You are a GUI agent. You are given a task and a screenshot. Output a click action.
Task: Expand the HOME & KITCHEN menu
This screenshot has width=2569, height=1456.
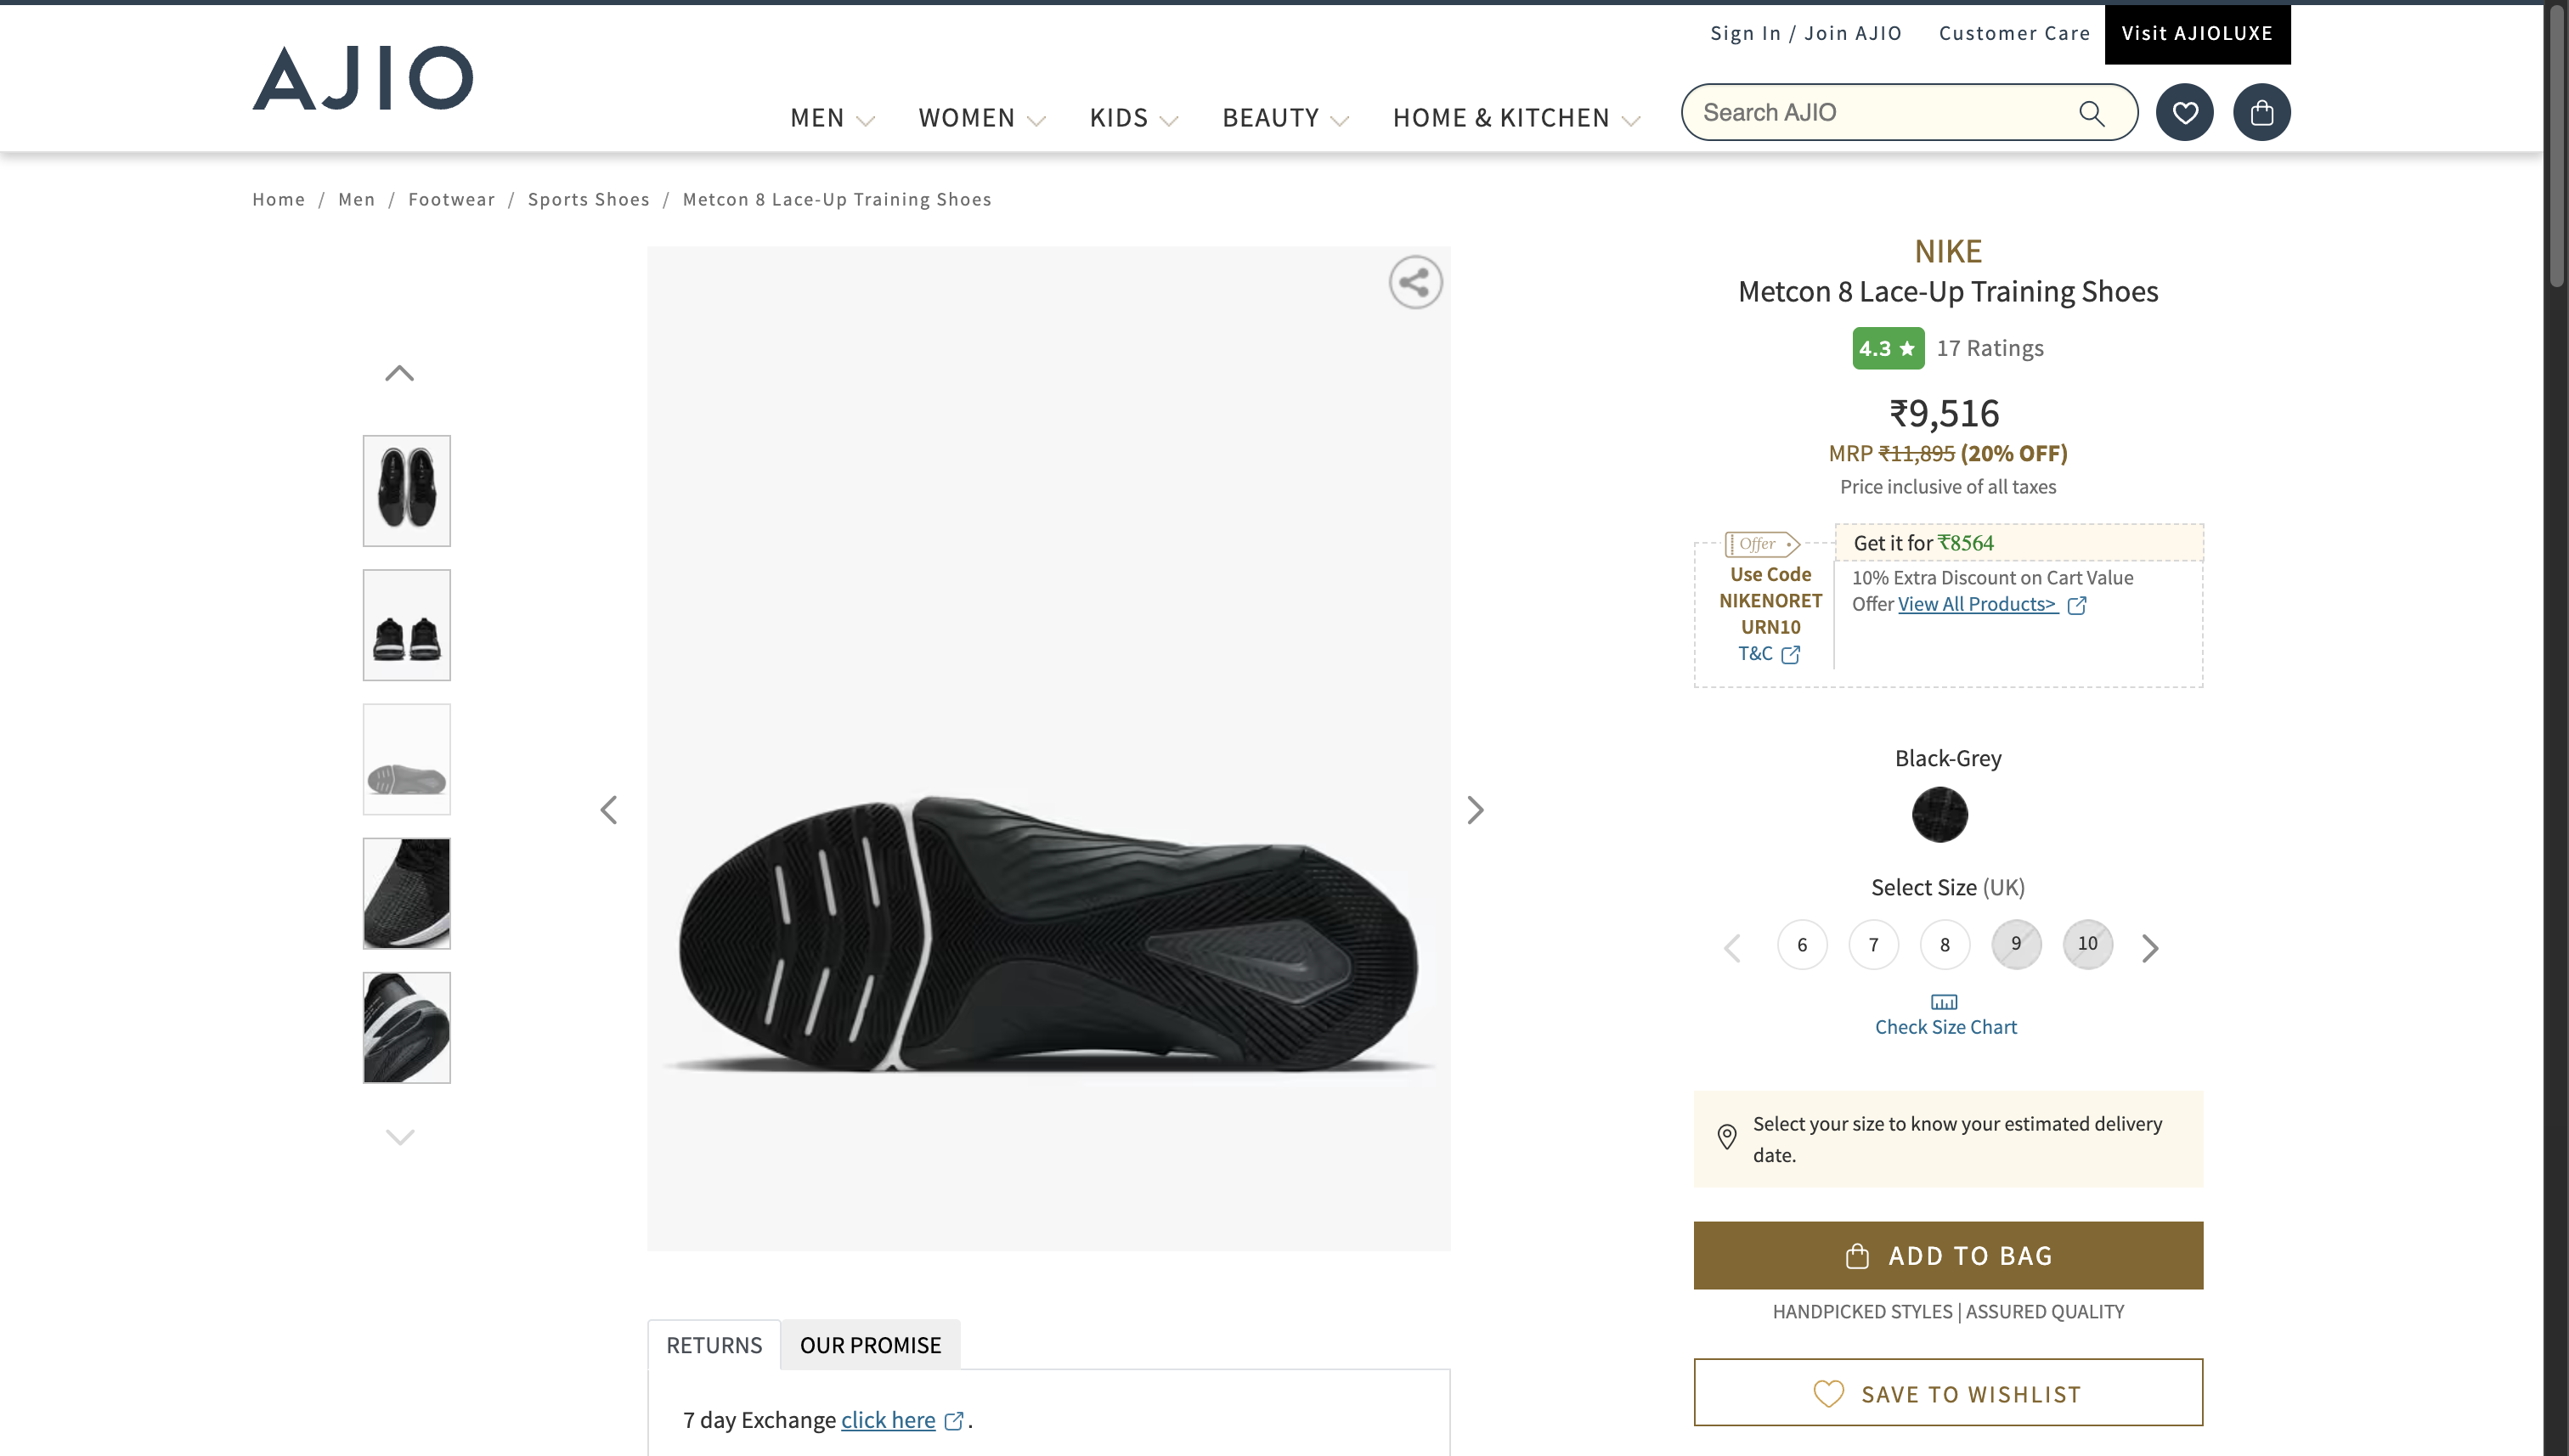click(x=1517, y=118)
